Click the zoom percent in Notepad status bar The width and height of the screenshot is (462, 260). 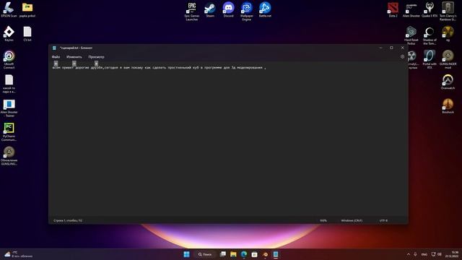(323, 220)
